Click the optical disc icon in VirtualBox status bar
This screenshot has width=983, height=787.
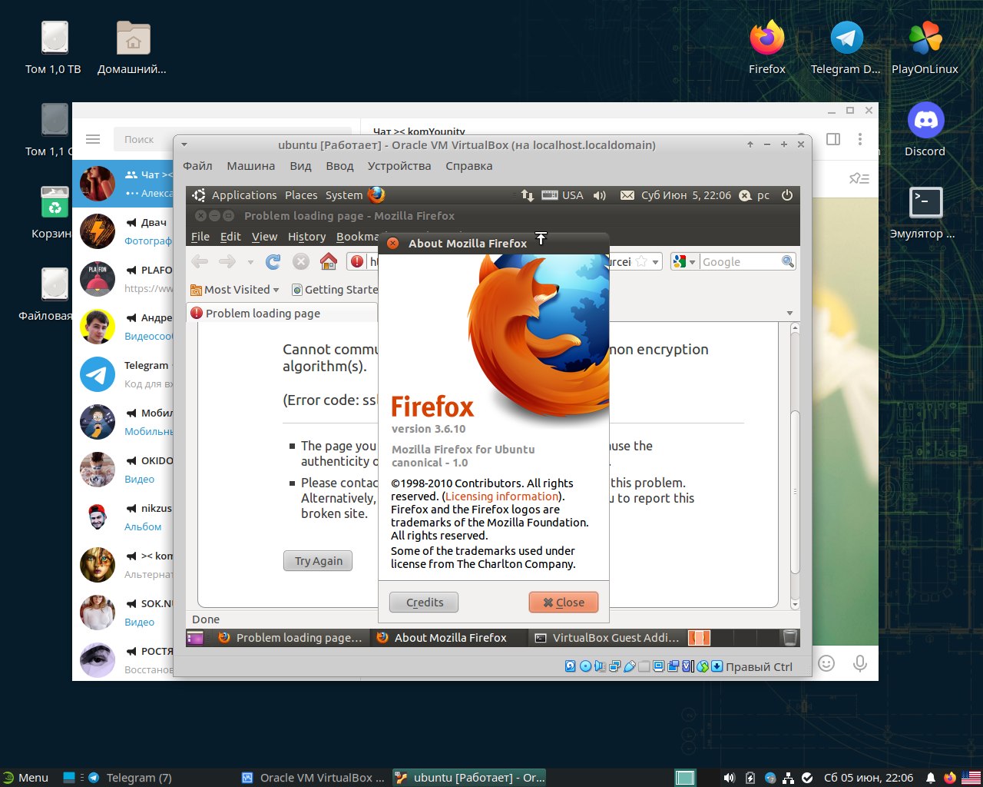(x=585, y=666)
